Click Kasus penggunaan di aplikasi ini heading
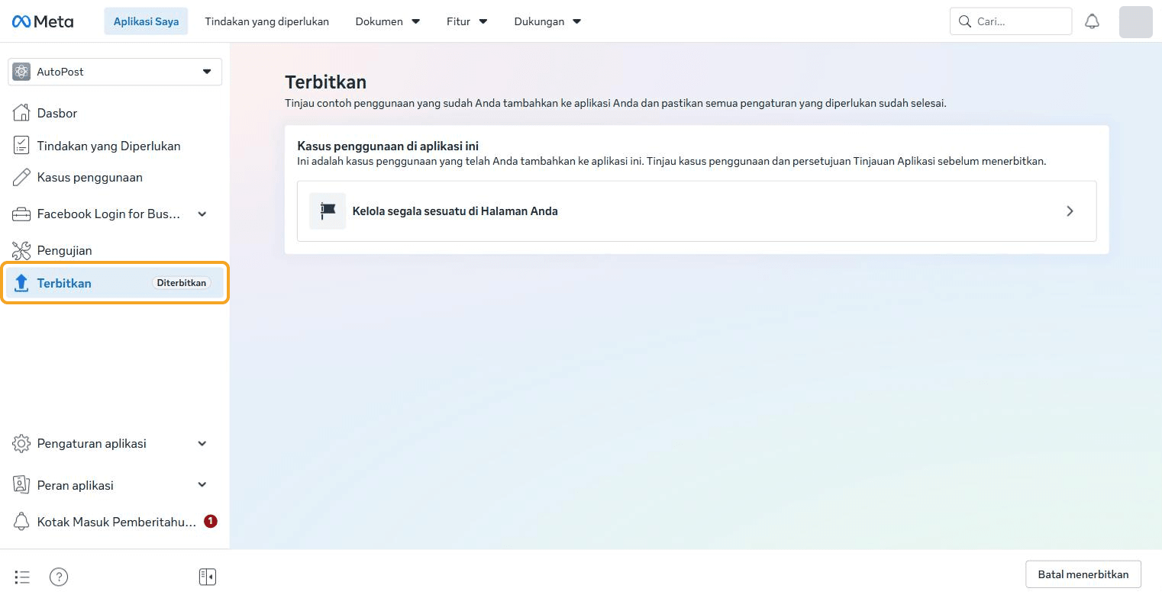Viewport: 1162px width, 598px height. point(388,146)
